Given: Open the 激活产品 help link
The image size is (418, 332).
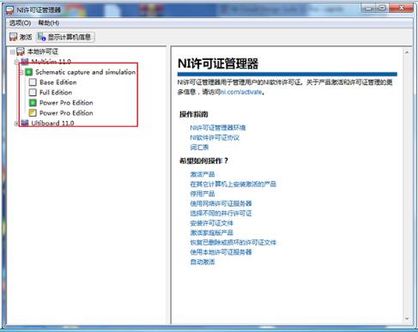Looking at the screenshot, I should tap(203, 174).
